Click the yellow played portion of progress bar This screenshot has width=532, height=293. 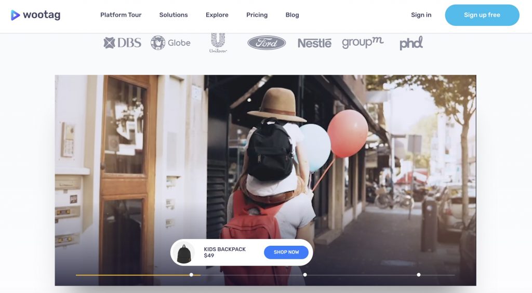coord(138,275)
